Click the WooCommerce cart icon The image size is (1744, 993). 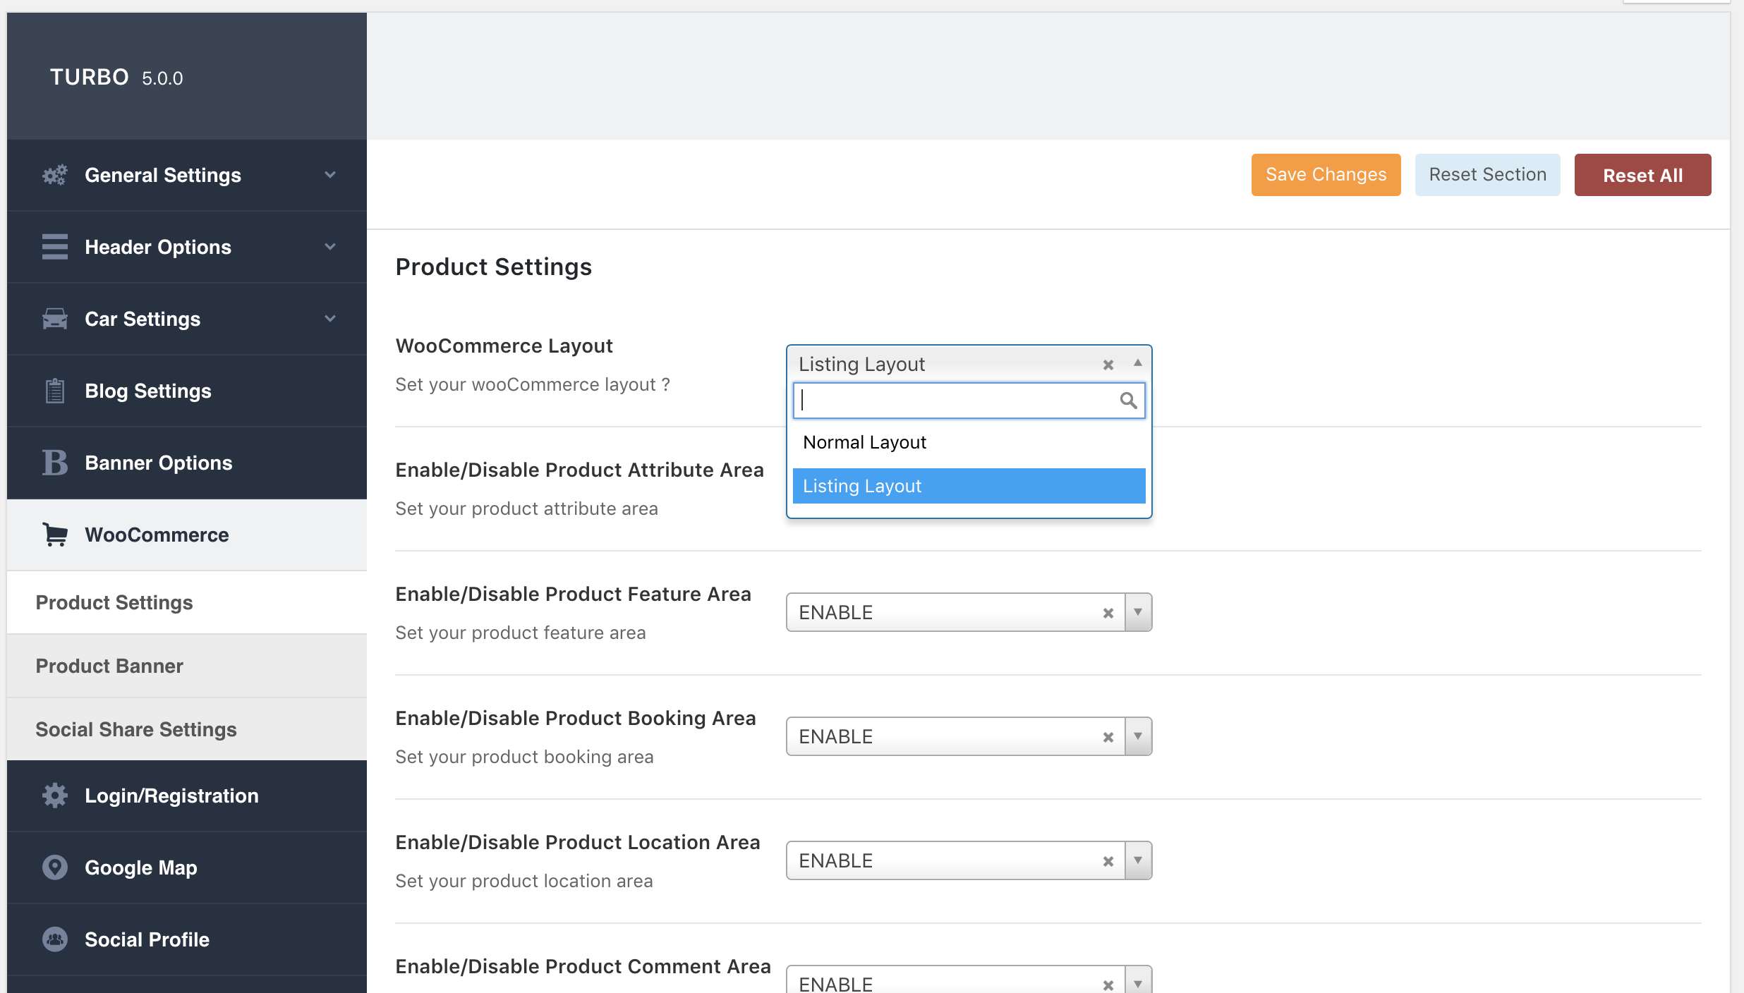[x=55, y=535]
